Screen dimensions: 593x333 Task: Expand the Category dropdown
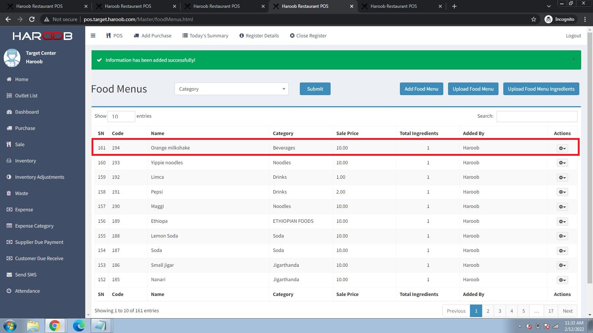[x=232, y=89]
